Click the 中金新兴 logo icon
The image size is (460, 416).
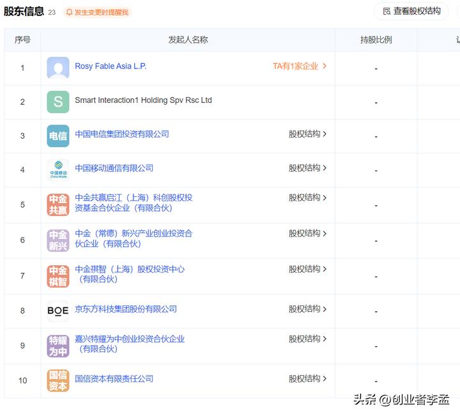pos(58,240)
